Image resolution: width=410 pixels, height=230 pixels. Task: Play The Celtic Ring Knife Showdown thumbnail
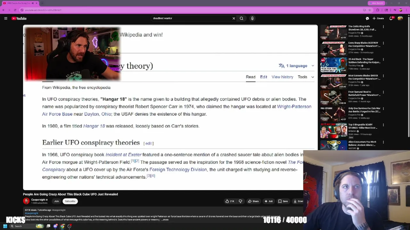point(333,32)
